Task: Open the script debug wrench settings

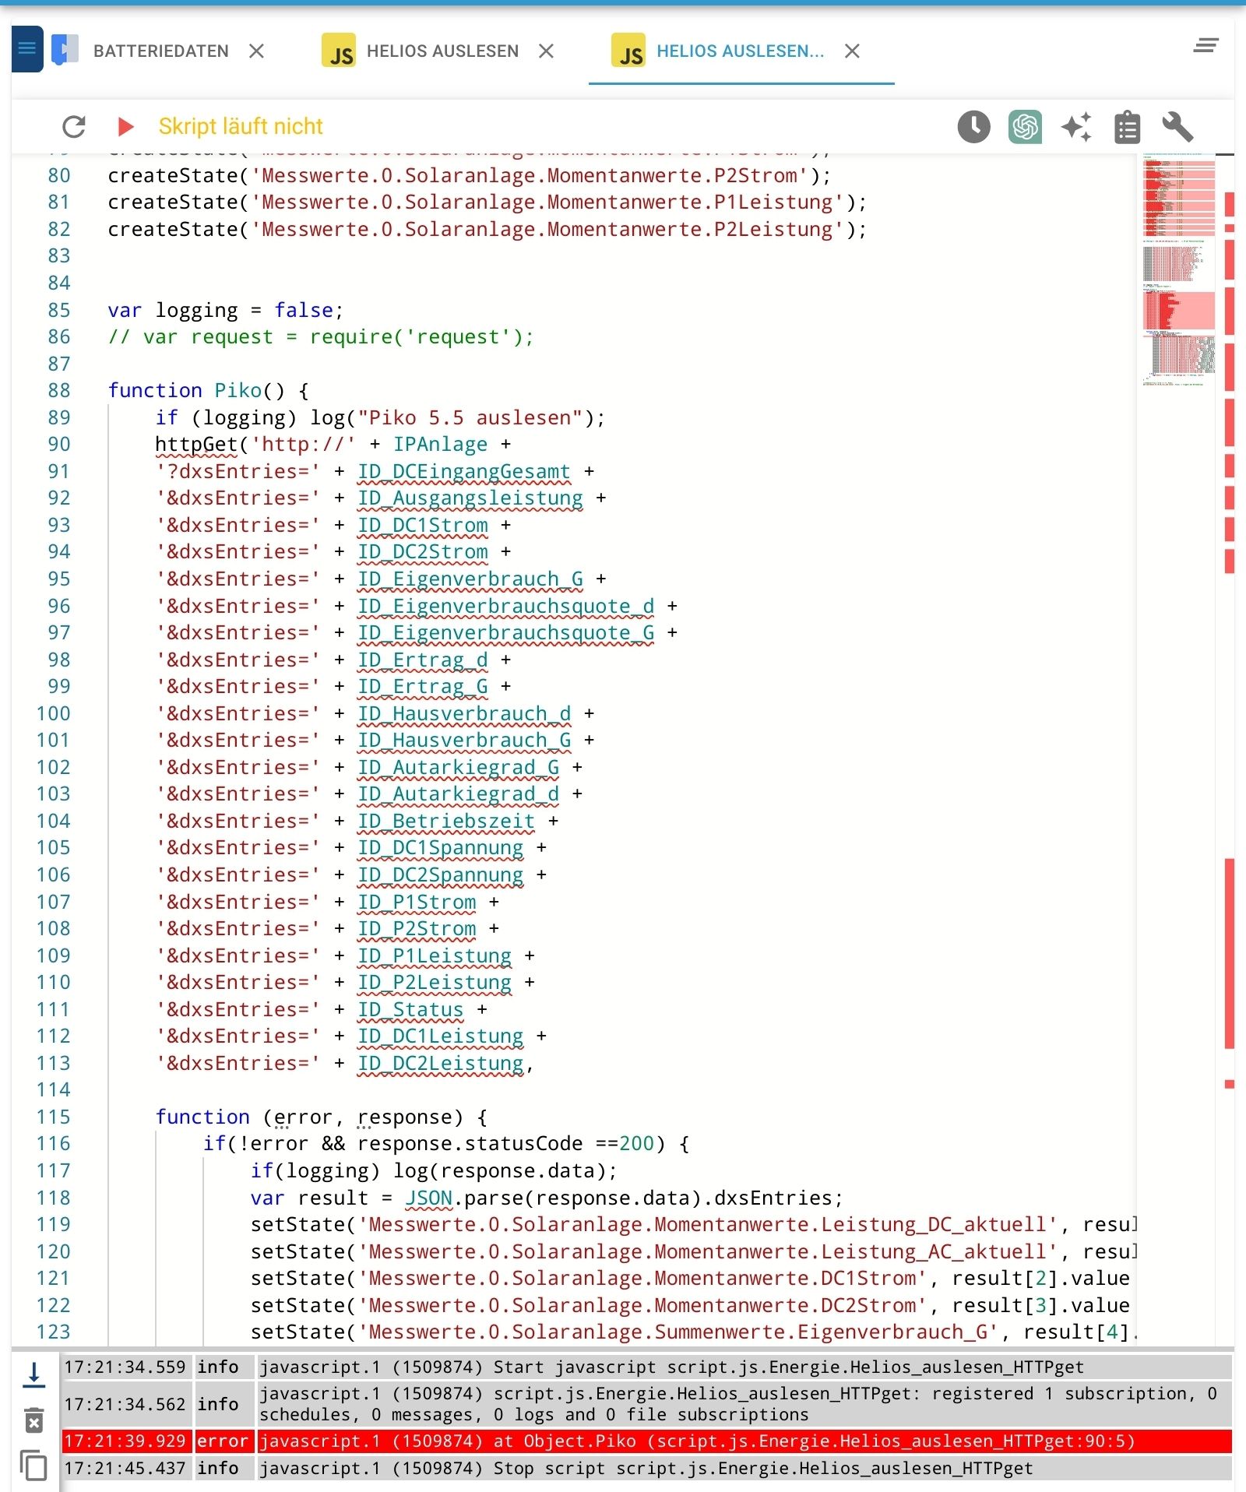Action: point(1177,126)
